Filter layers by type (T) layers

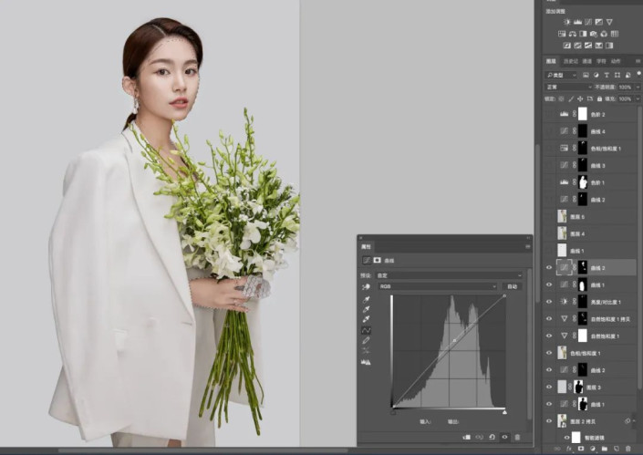point(607,75)
